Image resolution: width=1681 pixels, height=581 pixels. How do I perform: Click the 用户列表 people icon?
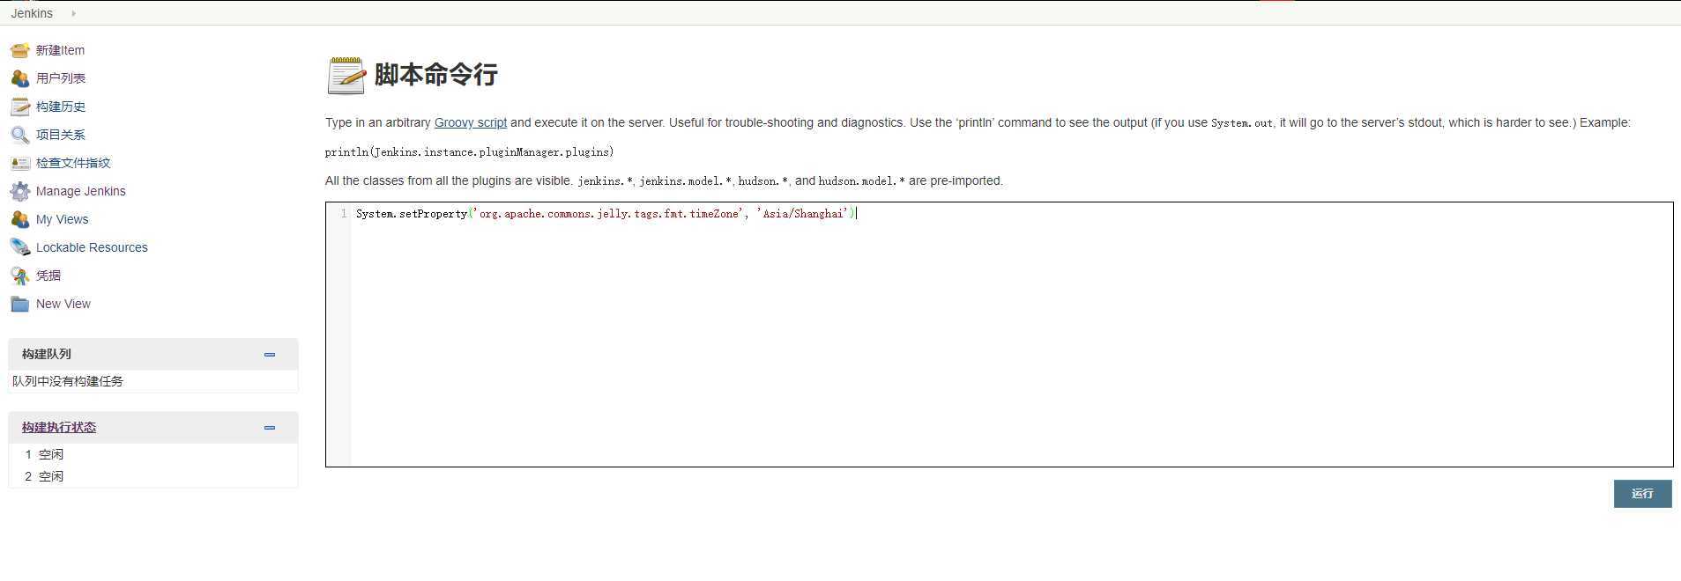click(19, 78)
